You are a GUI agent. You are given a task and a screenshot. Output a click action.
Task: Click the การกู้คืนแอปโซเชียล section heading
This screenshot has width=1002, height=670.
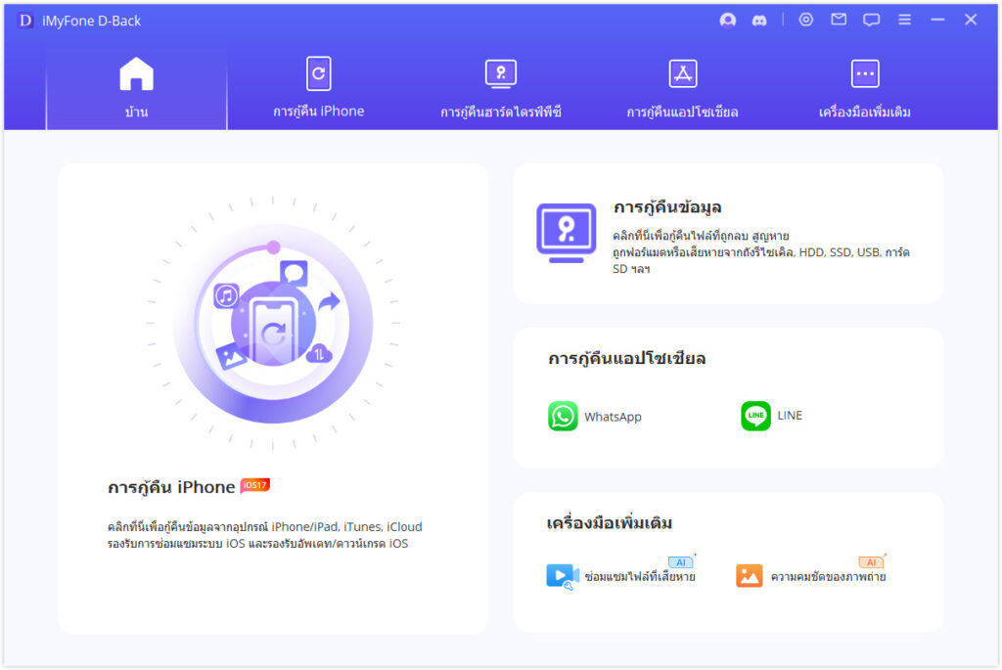pos(626,358)
